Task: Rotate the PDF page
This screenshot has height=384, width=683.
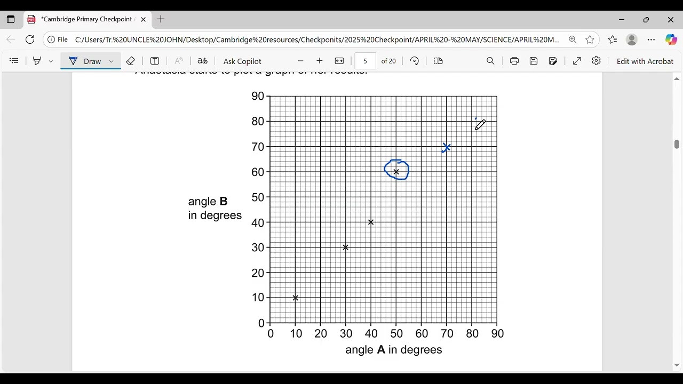Action: click(415, 61)
